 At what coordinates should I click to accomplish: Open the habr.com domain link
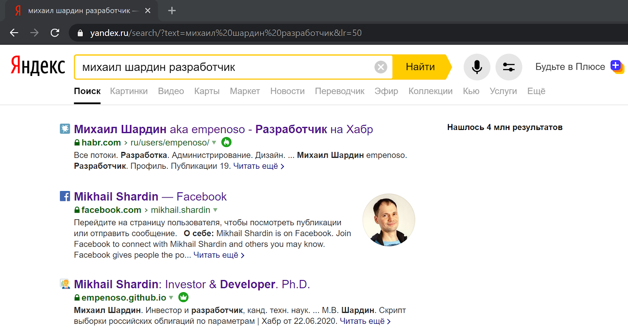101,143
